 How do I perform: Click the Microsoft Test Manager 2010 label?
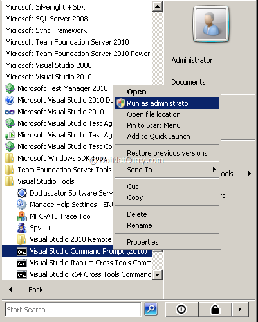tap(62, 88)
